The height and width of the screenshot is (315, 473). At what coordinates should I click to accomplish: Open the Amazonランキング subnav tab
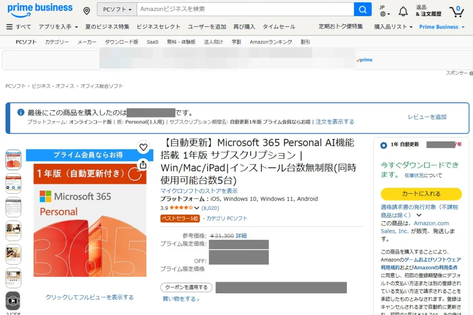(271, 42)
